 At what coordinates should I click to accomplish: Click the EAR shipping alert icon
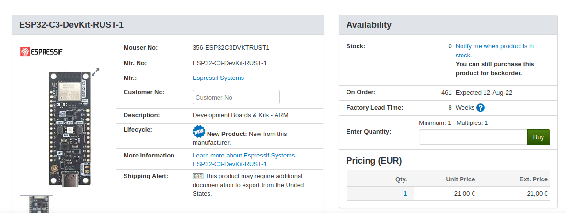(198, 176)
